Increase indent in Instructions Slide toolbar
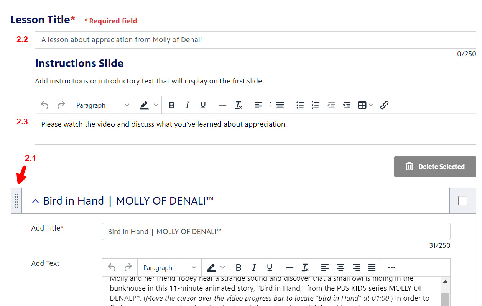482x306 pixels. [347, 105]
